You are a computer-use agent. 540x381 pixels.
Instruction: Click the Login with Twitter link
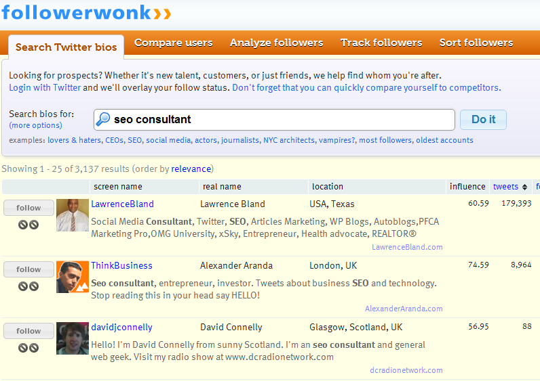(45, 87)
